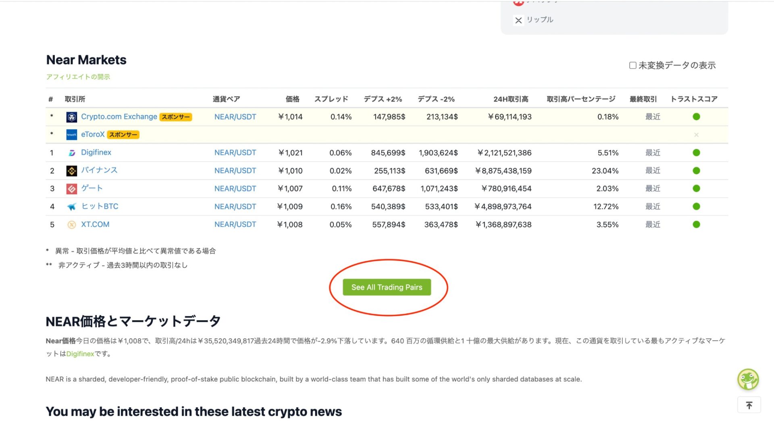Image resolution: width=774 pixels, height=425 pixels.
Task: Click the XT.COM exchange logo icon
Action: pyautogui.click(x=71, y=224)
